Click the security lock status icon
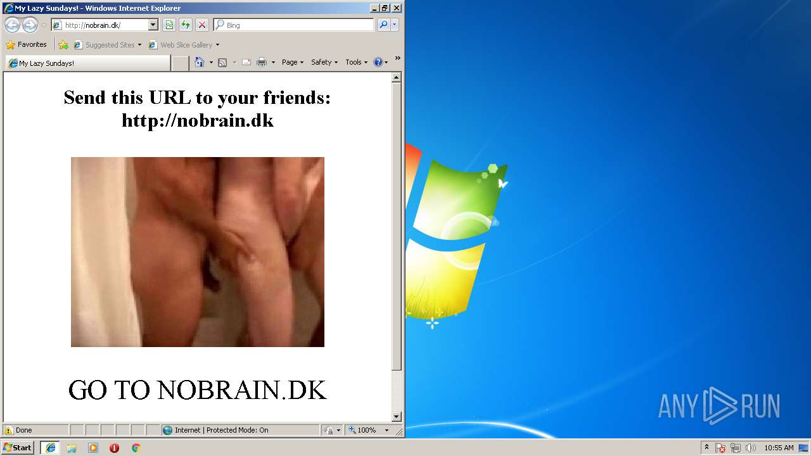Screen dimensions: 811x456 pyautogui.click(x=329, y=430)
